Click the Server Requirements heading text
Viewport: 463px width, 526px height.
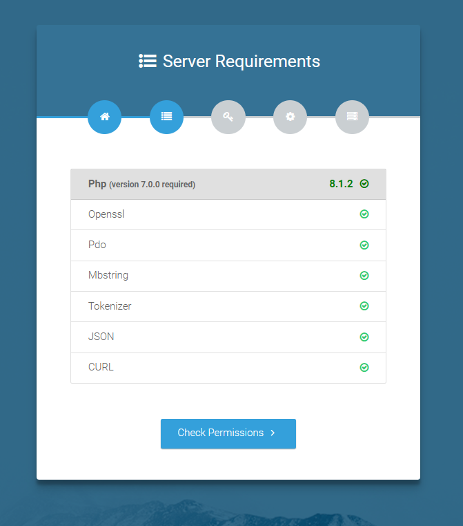[241, 61]
